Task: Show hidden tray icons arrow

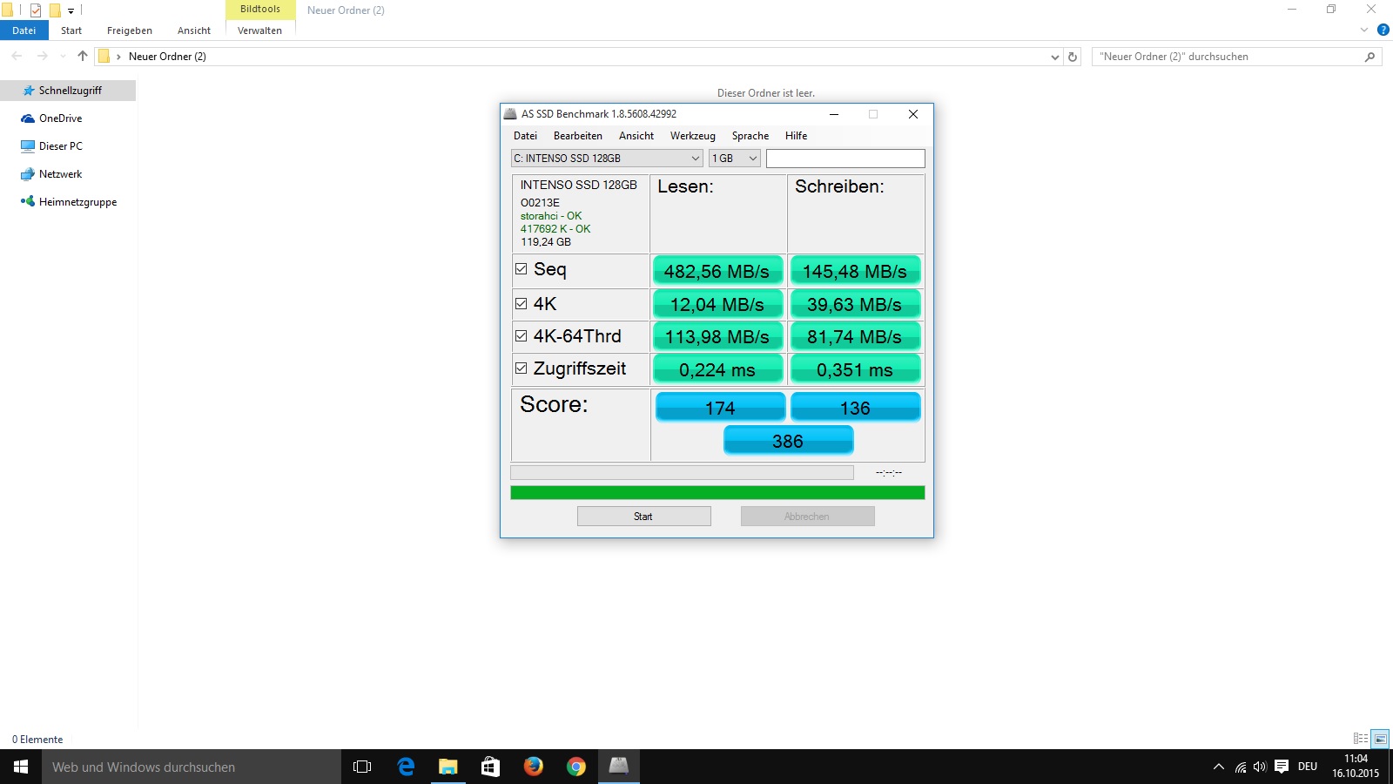Action: coord(1219,767)
